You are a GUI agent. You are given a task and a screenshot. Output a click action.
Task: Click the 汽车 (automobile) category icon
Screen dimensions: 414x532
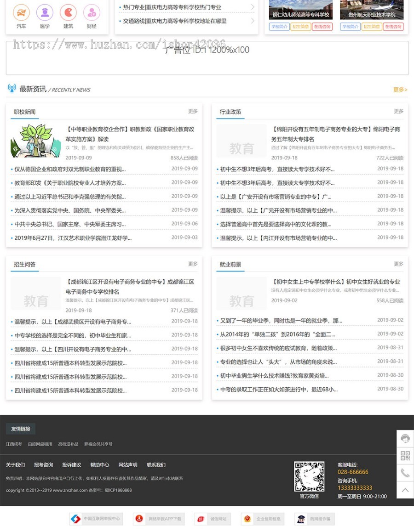pos(21,12)
